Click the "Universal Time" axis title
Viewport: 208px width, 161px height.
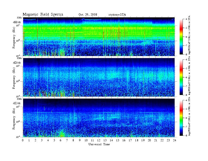(x=99, y=144)
